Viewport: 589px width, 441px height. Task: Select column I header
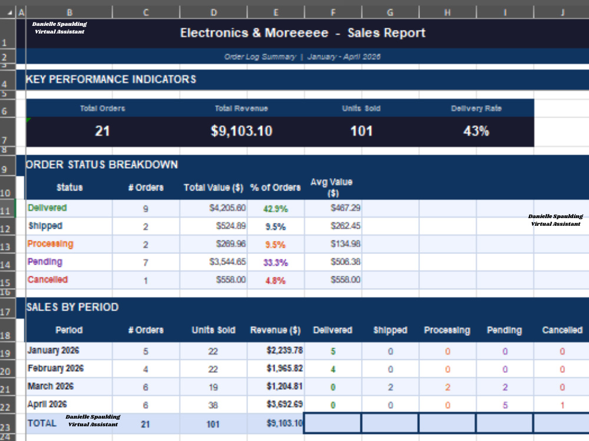pyautogui.click(x=505, y=12)
